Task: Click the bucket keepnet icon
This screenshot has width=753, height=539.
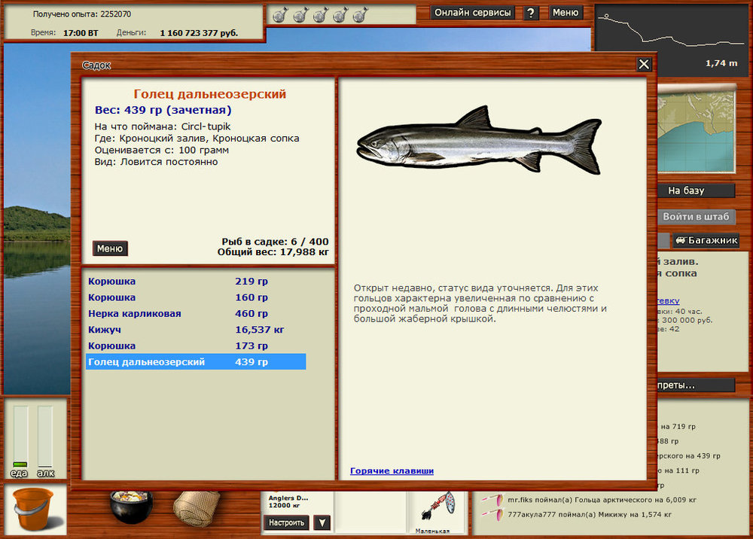Action: [30, 510]
